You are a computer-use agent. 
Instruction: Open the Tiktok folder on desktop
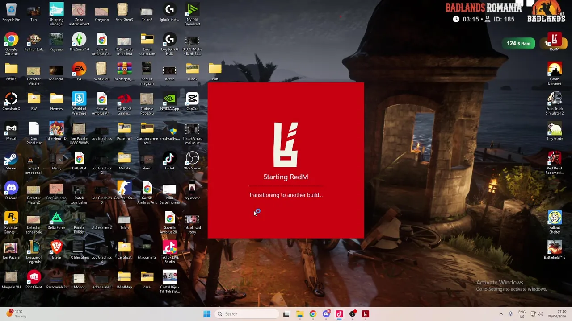click(x=192, y=71)
